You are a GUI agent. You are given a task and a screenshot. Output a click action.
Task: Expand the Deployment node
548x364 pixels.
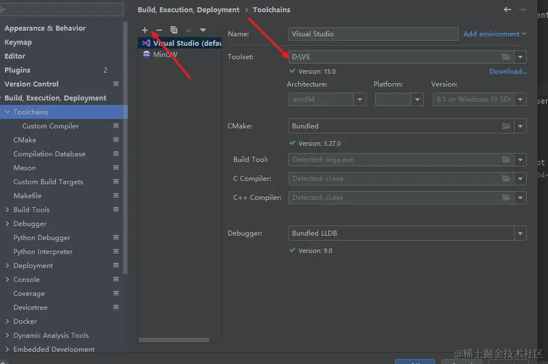[x=7, y=265]
